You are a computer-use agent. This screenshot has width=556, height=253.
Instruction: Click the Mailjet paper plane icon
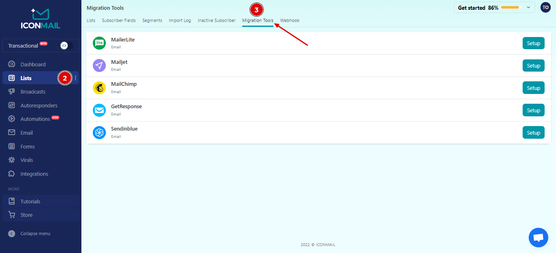(99, 65)
